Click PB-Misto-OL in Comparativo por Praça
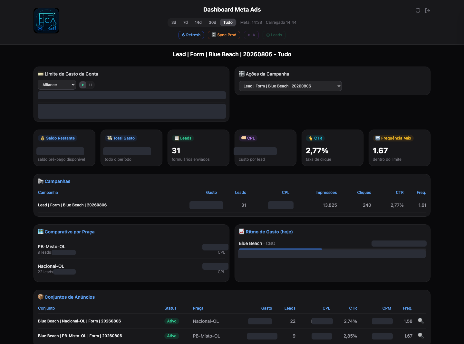Screen dimensions: 464x344 52,247
